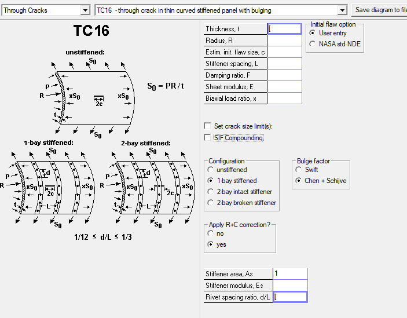Click the Thickness, t input field
The height and width of the screenshot is (318, 407).
pos(284,28)
